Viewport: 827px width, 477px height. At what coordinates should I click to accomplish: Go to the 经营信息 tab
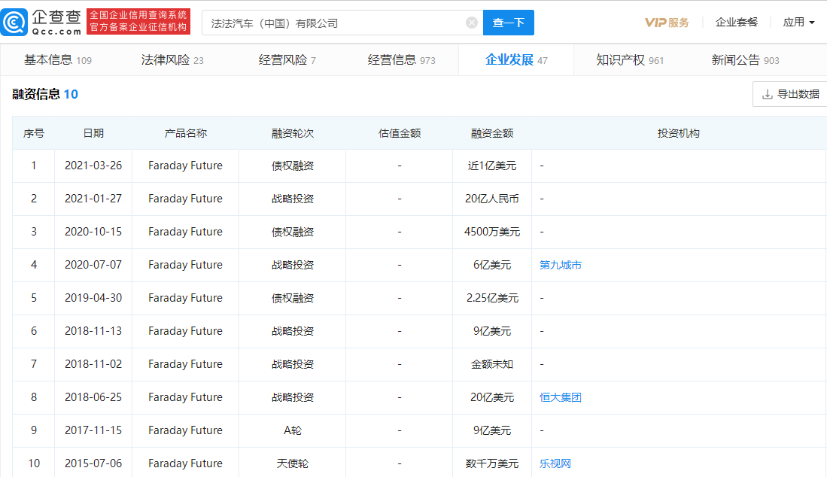[401, 60]
